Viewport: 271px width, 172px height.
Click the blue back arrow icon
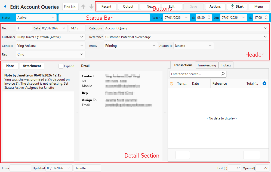(x=5, y=7)
